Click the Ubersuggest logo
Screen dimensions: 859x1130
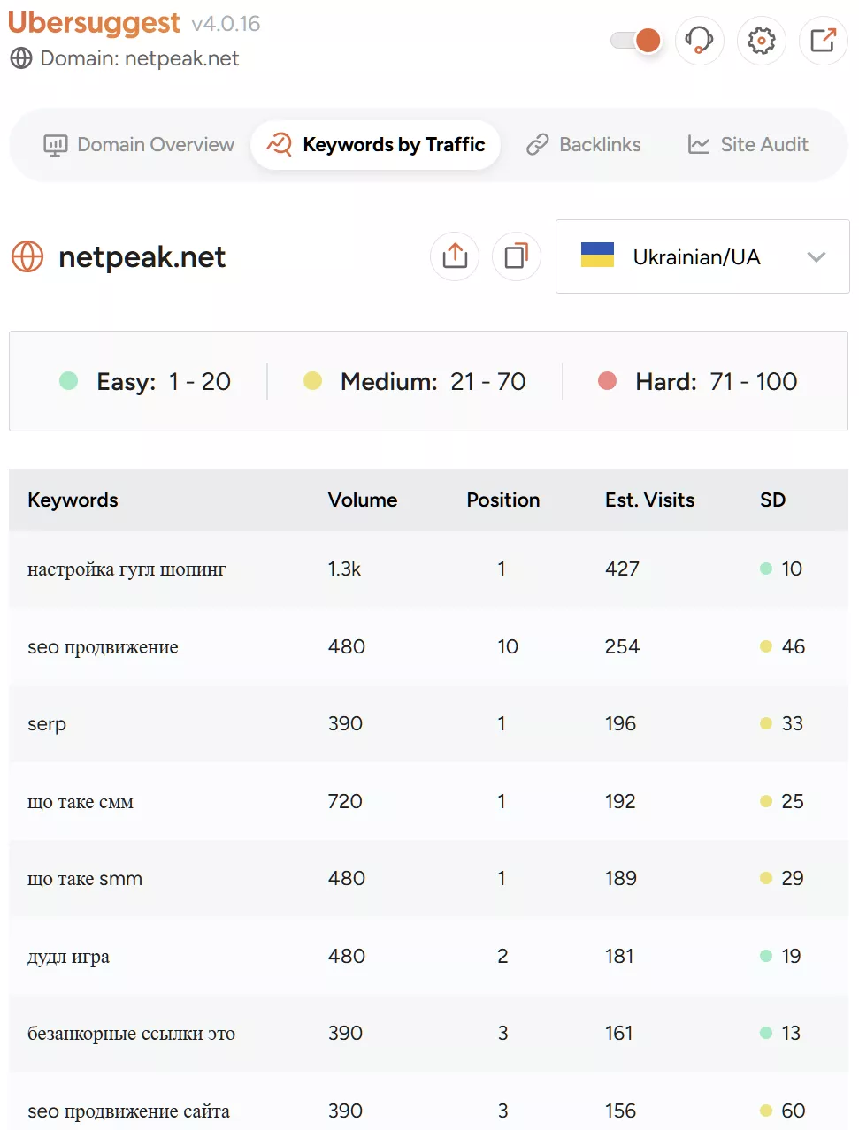[95, 23]
